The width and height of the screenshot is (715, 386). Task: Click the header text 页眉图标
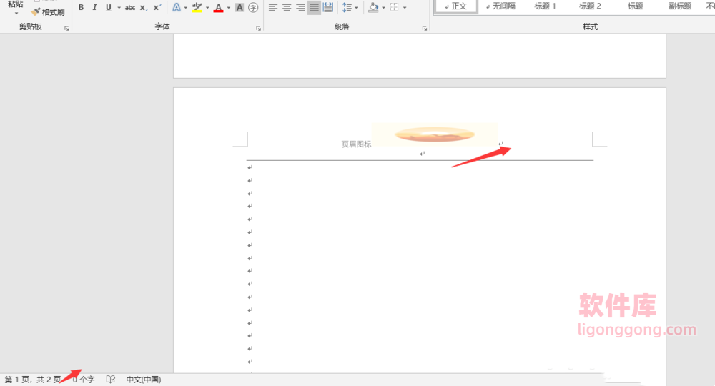click(357, 144)
